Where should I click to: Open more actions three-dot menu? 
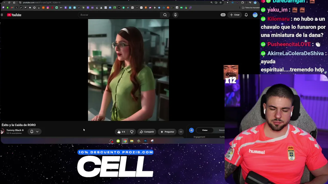[181, 132]
